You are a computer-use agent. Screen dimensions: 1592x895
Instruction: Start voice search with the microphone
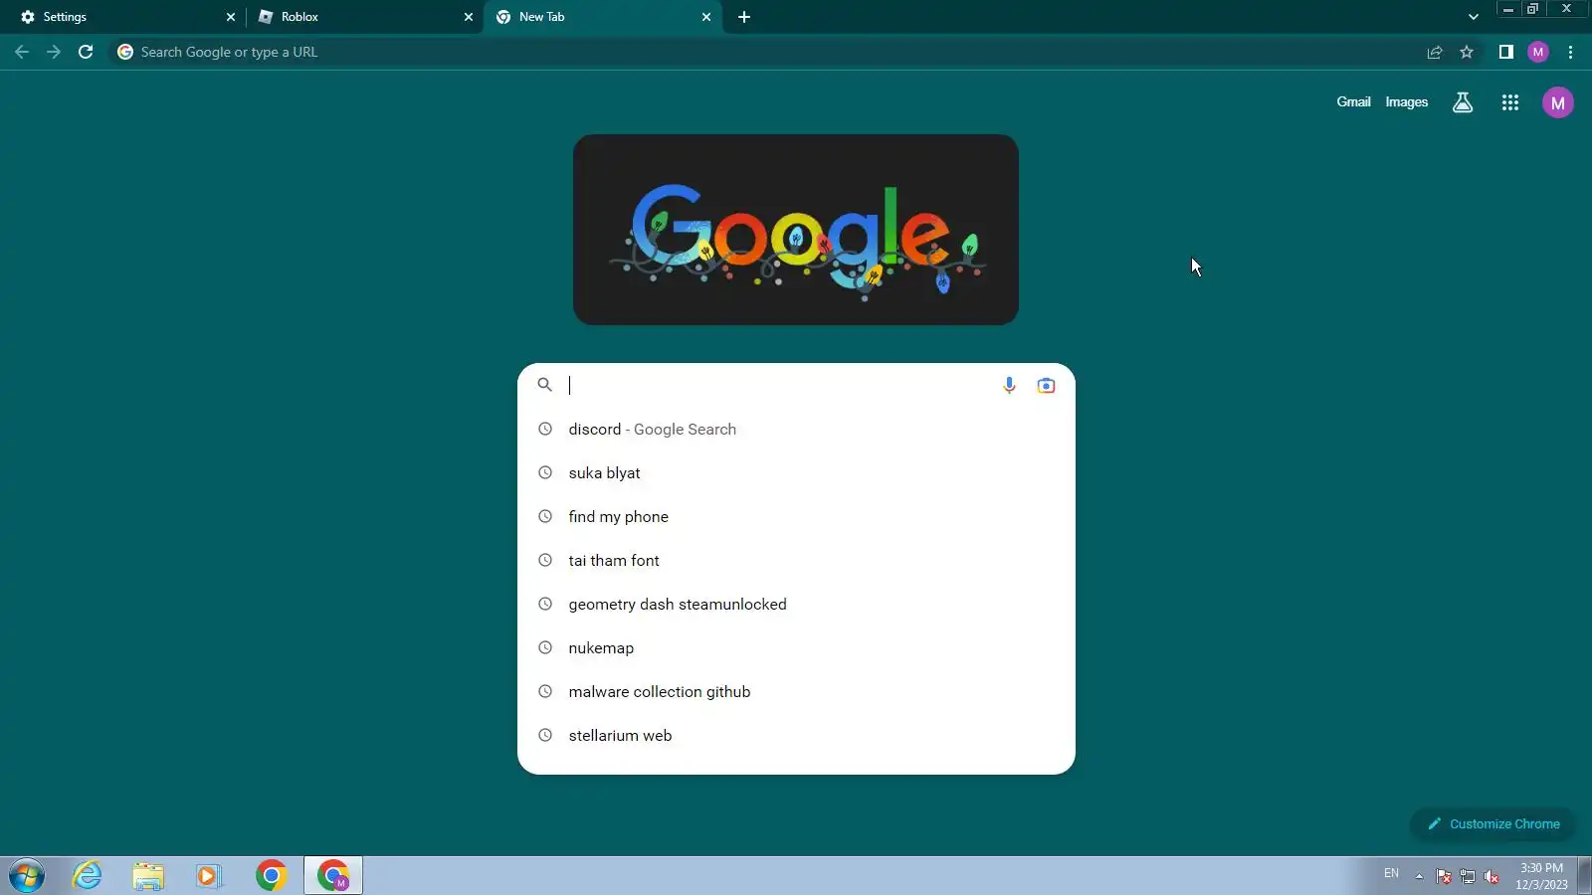[1009, 385]
